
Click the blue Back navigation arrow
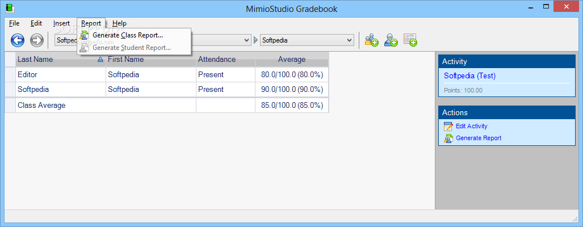18,40
